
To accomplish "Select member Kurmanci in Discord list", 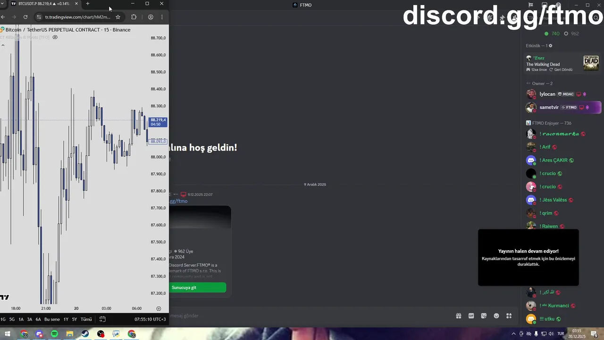I will click(x=562, y=306).
